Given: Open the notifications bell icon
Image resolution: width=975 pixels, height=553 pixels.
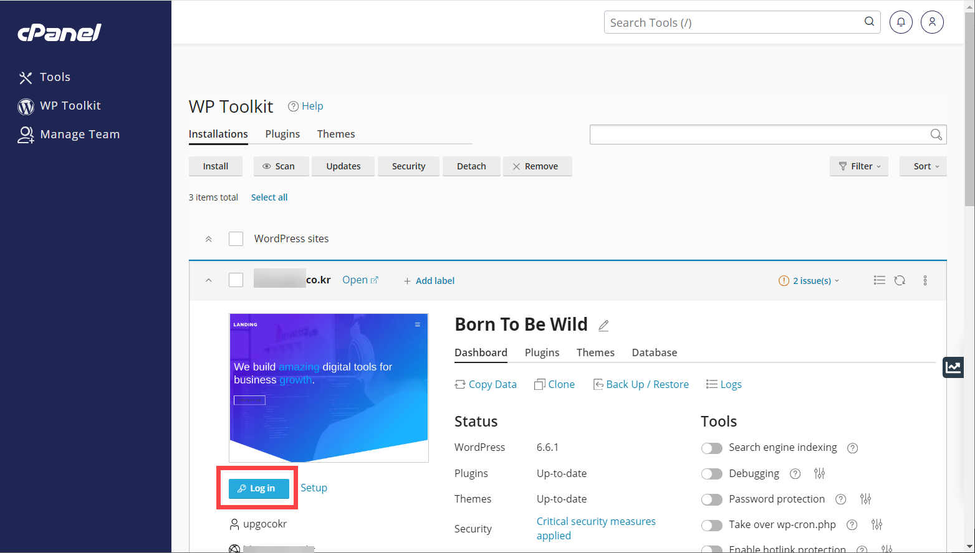Looking at the screenshot, I should point(901,22).
